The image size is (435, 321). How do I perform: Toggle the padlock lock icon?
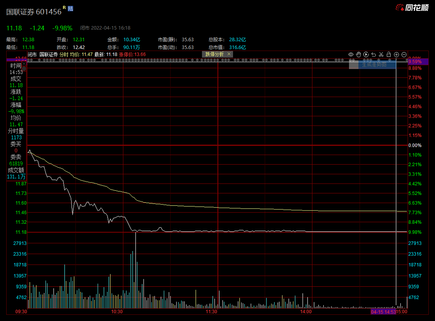(x=389, y=54)
